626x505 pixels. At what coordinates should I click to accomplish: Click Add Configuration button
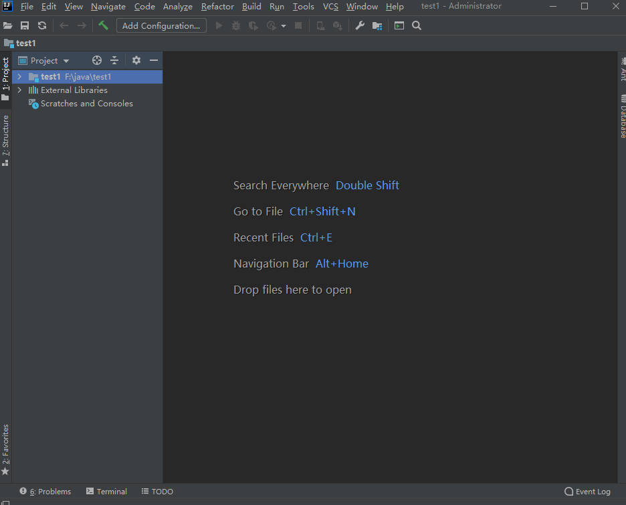pyautogui.click(x=161, y=26)
